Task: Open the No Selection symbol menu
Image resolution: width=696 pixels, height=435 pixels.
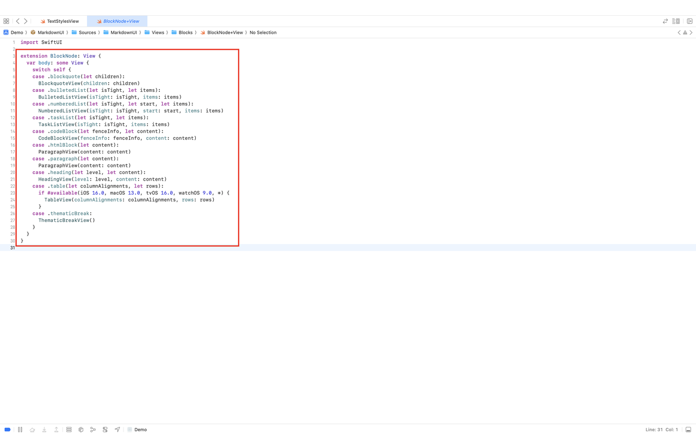Action: [263, 33]
